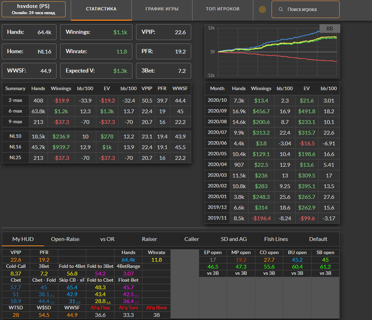Select the Default HUD tab
This screenshot has height=320, width=372.
pos(318,239)
